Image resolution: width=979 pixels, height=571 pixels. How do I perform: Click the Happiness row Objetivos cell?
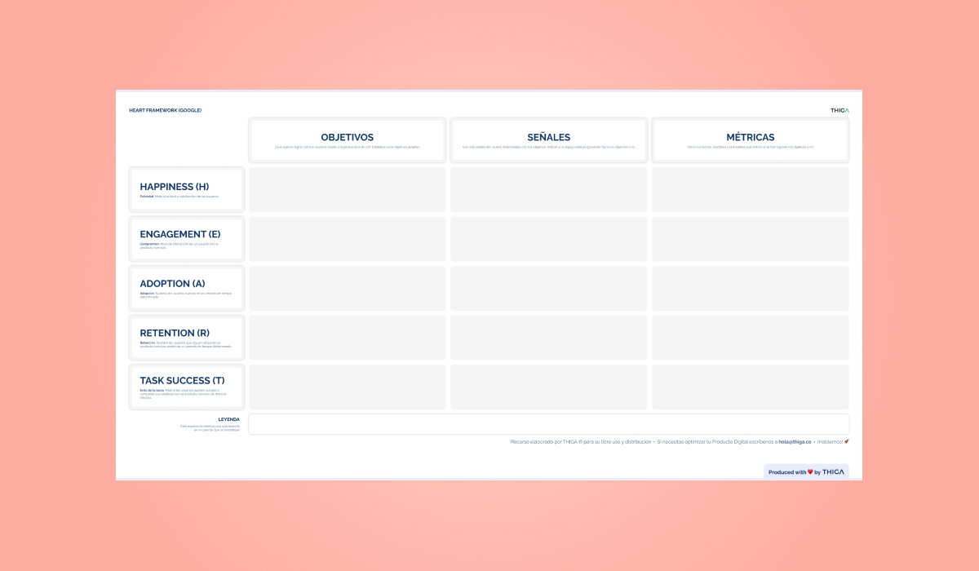348,190
